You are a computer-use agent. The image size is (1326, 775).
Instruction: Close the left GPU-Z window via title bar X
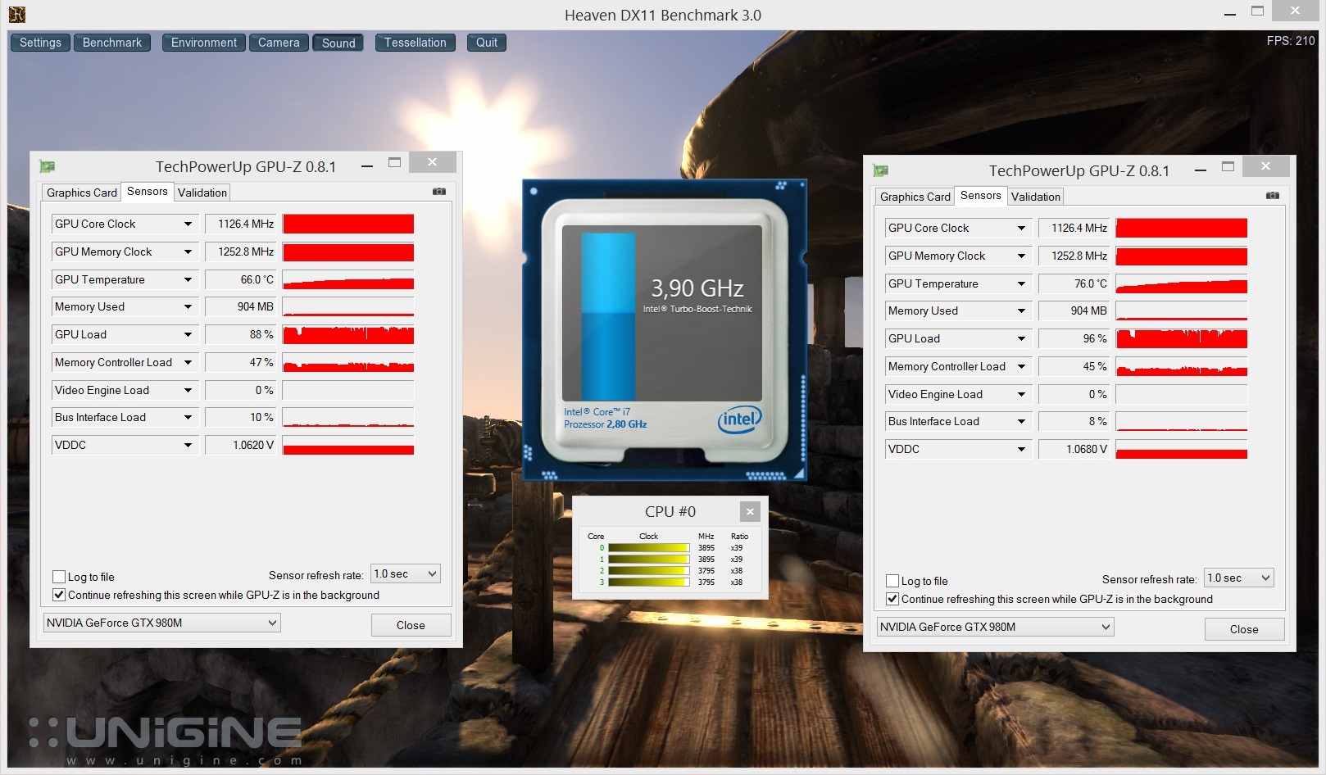[x=432, y=162]
